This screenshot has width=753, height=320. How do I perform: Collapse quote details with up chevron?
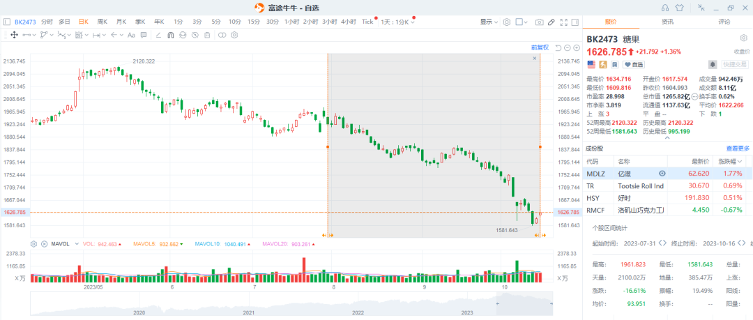[667, 138]
